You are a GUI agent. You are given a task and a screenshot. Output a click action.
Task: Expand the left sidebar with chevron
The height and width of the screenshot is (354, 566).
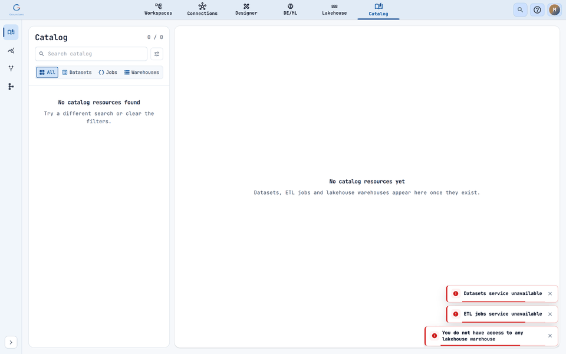(11, 342)
